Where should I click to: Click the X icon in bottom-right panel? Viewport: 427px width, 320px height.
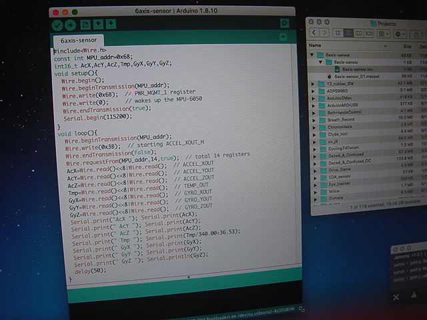click(x=396, y=297)
